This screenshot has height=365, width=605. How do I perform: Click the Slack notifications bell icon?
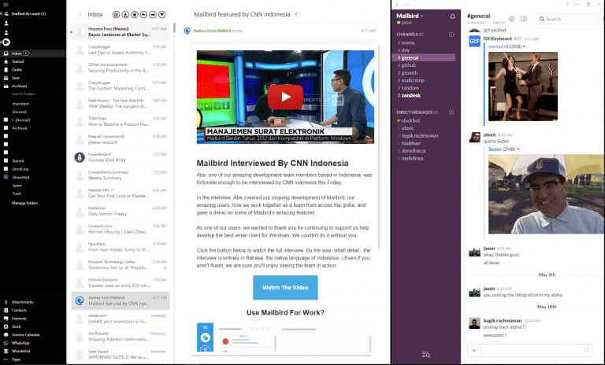point(452,17)
